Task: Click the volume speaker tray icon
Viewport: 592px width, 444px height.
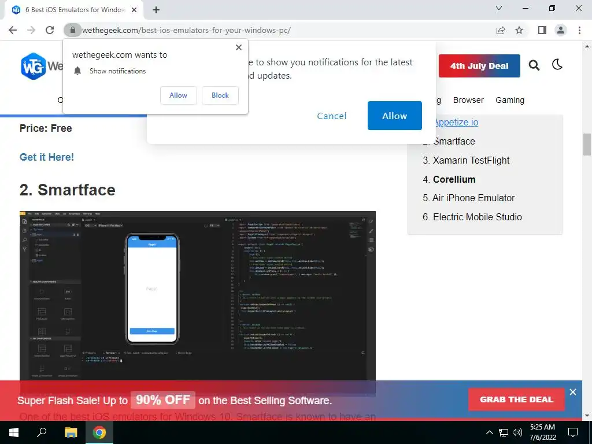Action: point(517,432)
